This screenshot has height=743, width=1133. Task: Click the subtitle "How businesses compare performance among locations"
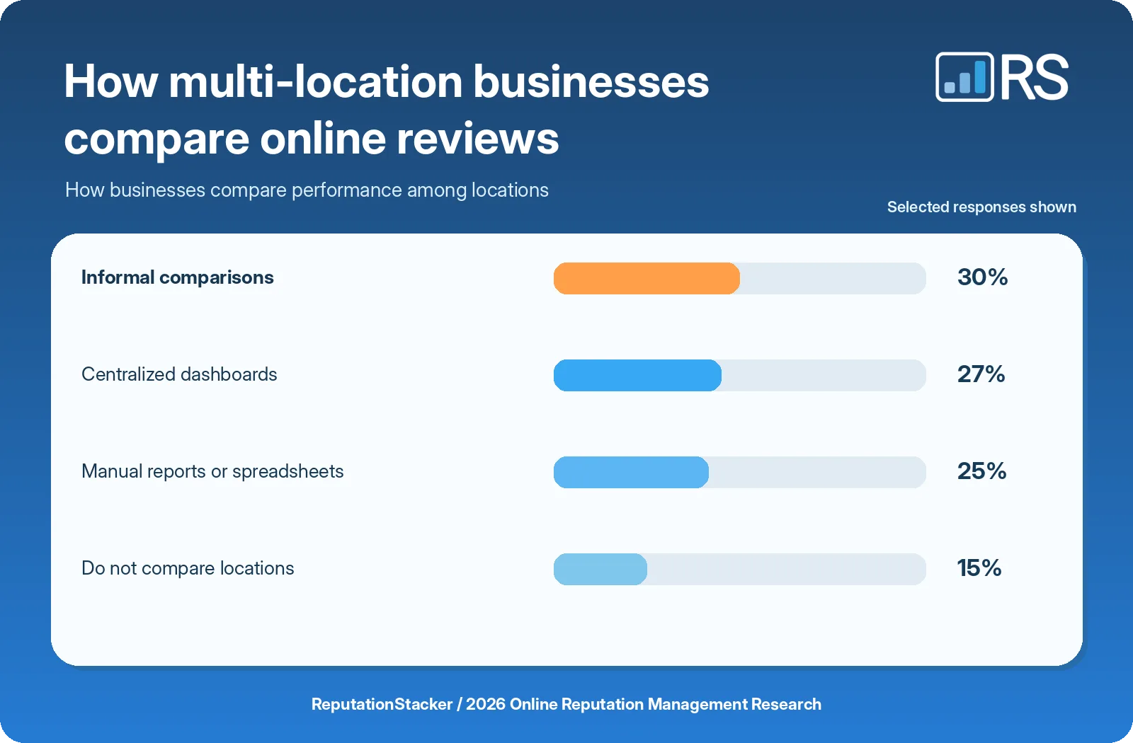coord(307,190)
